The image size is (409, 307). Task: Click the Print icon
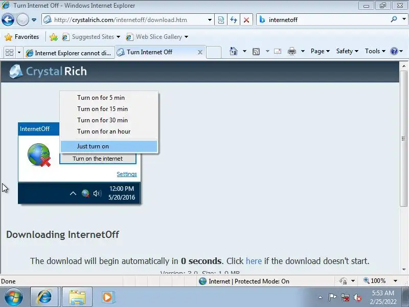291,51
